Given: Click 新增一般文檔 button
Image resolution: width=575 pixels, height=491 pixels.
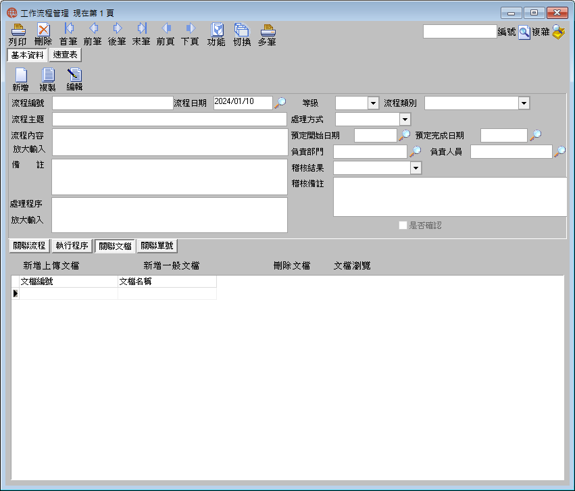Looking at the screenshot, I should [x=171, y=265].
